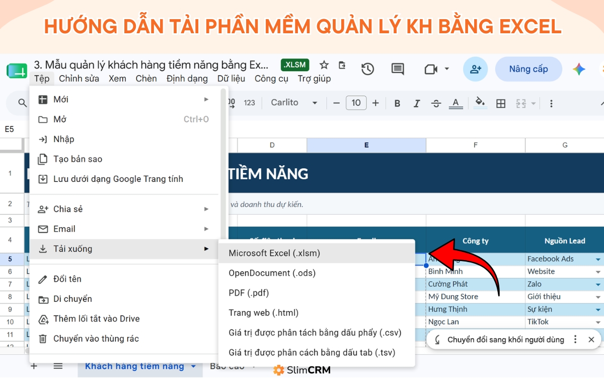Choose Mở from the file menu
Image resolution: width=604 pixels, height=378 pixels.
tap(124, 119)
